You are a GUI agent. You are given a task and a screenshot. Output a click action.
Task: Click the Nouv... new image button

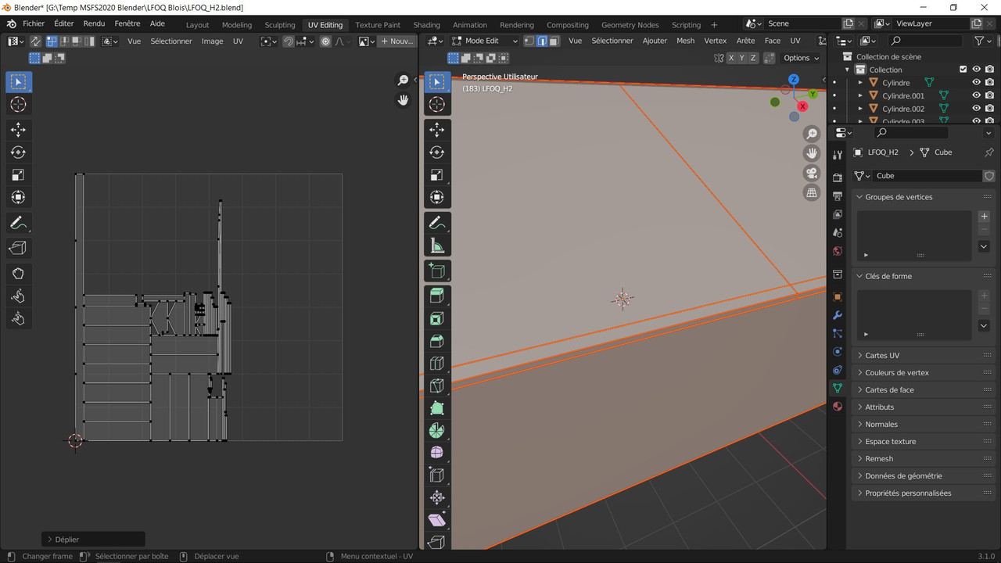[396, 41]
